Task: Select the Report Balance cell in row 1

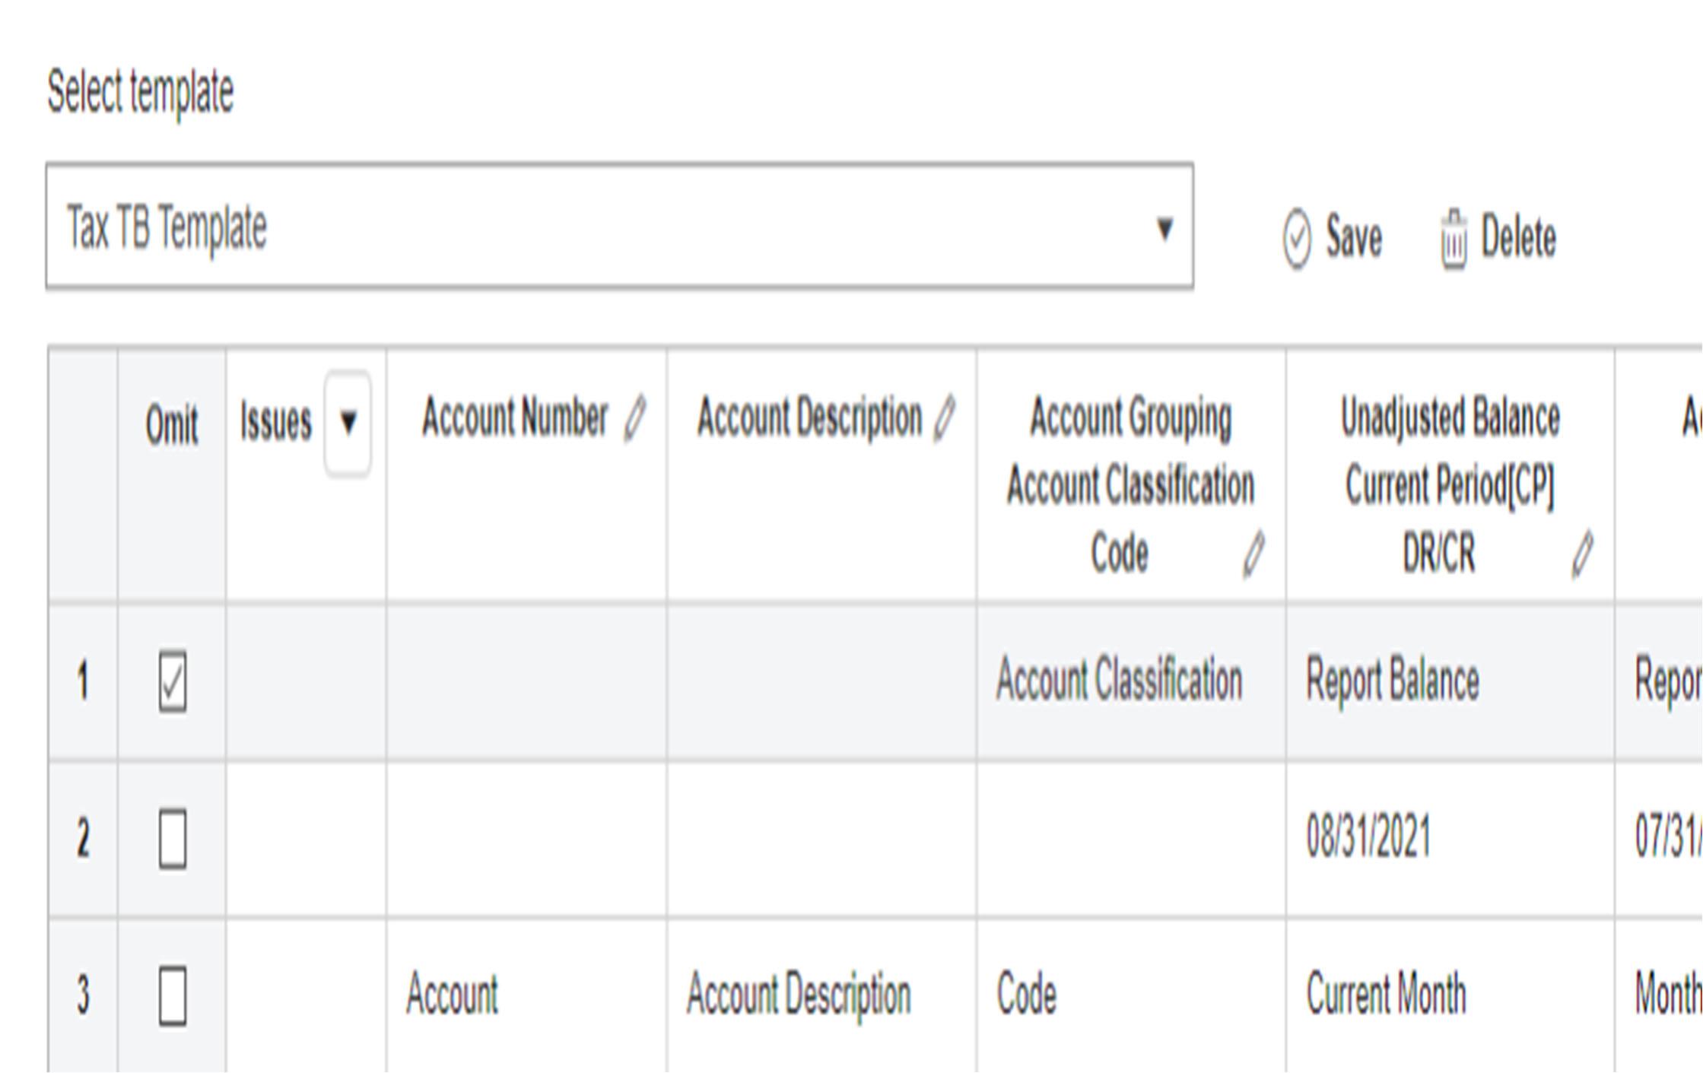Action: tap(1392, 681)
